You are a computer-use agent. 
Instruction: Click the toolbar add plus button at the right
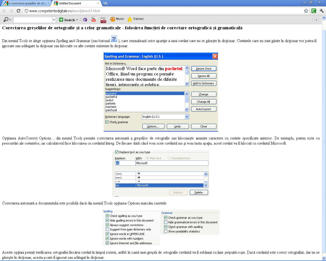point(316,20)
